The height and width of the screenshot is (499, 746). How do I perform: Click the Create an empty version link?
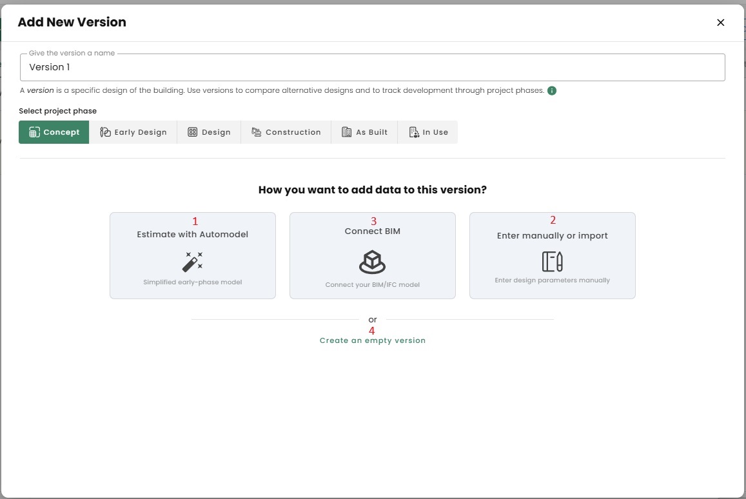pos(372,340)
